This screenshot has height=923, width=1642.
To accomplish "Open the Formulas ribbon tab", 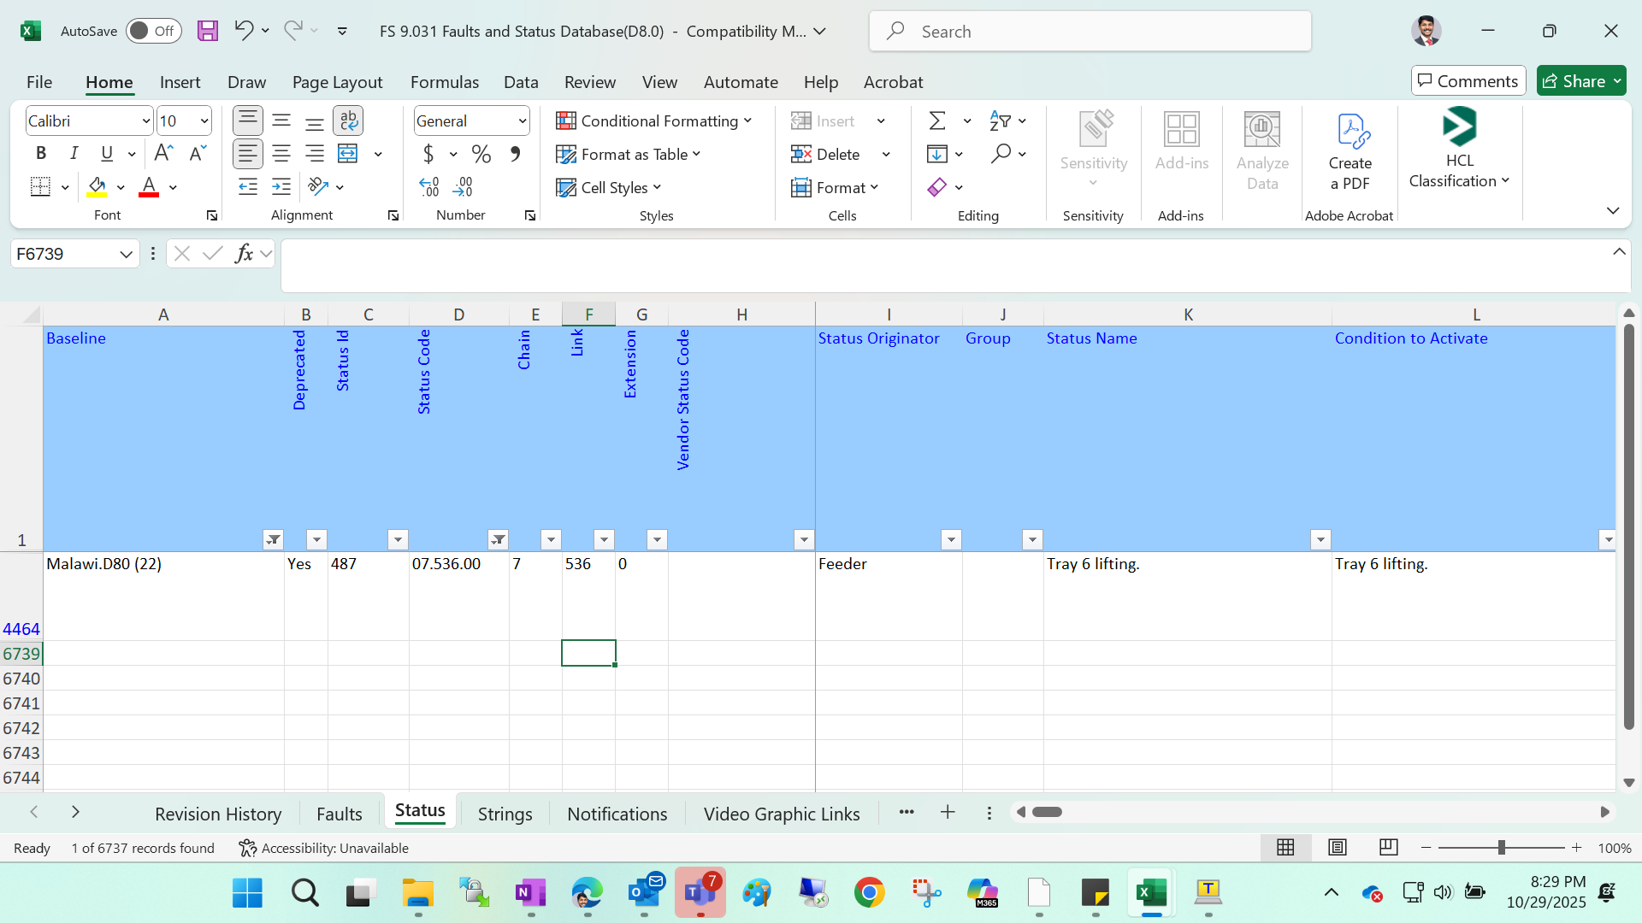I will [445, 82].
